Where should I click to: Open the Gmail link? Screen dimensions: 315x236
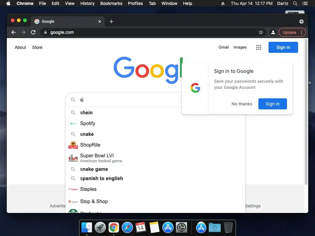[x=224, y=47]
